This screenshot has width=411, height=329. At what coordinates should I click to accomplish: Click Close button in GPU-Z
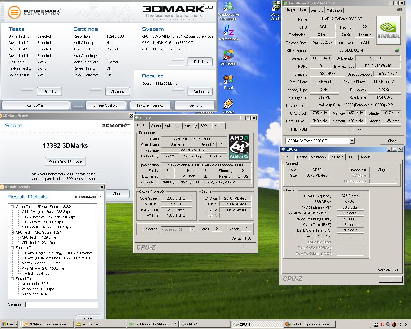tap(392, 141)
